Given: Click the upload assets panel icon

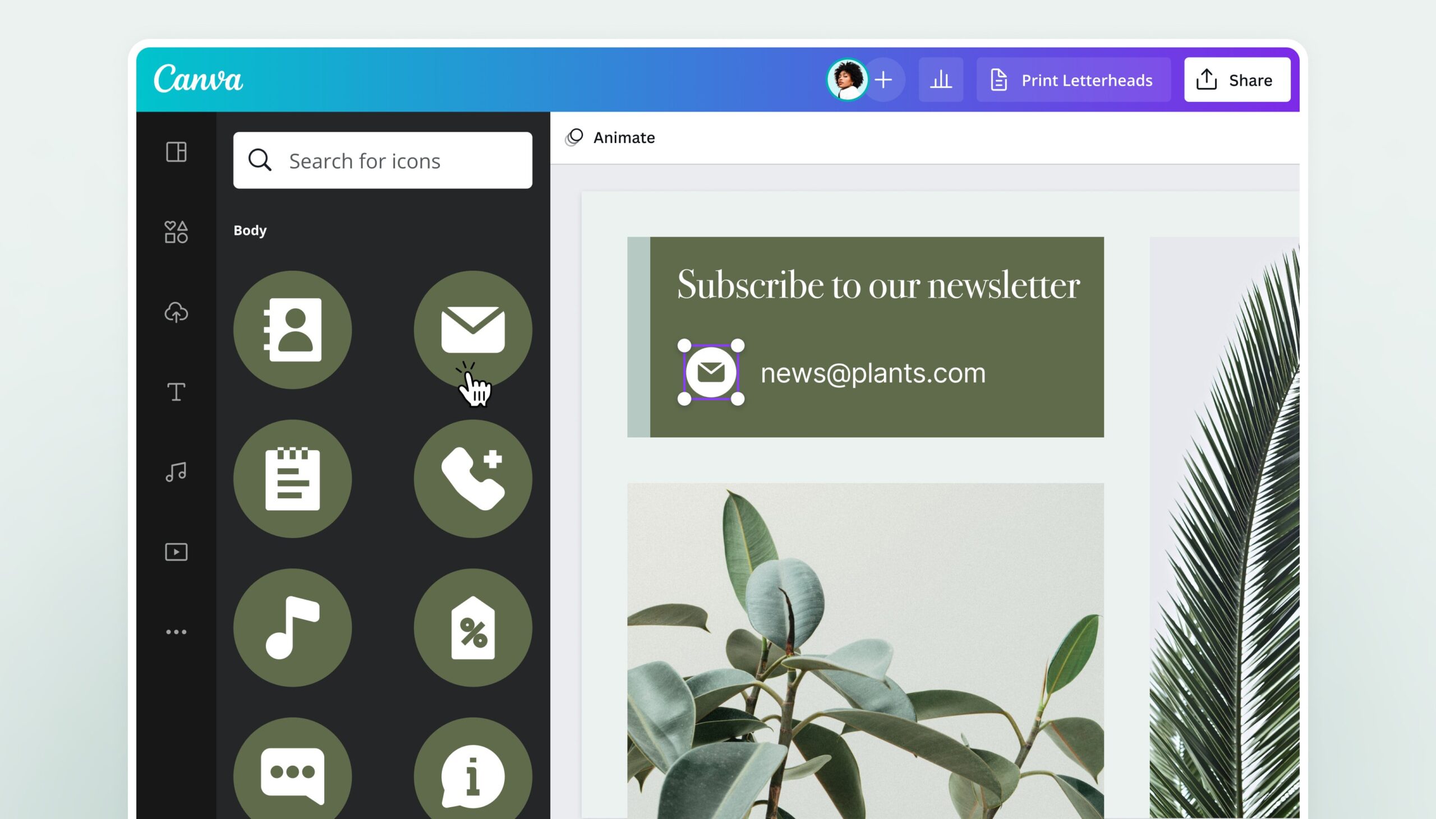Looking at the screenshot, I should coord(176,312).
